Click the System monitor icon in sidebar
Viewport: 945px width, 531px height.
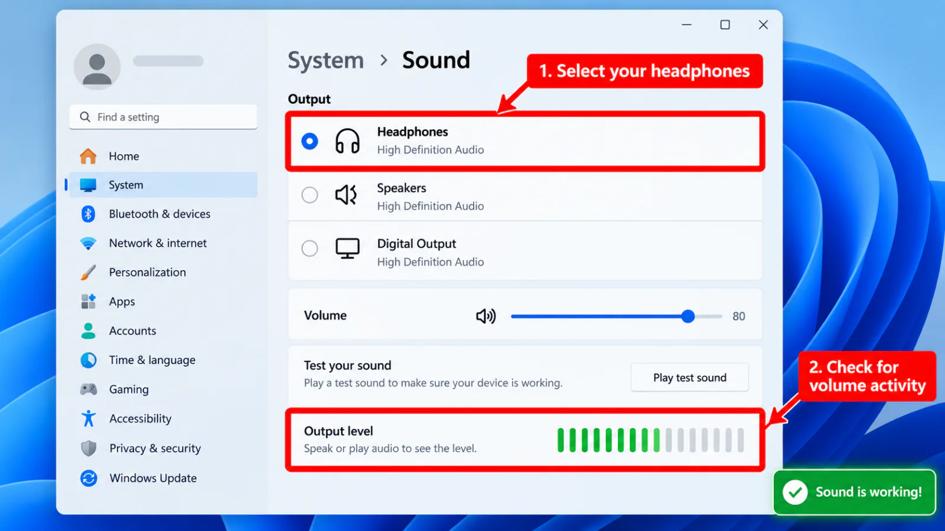(88, 185)
